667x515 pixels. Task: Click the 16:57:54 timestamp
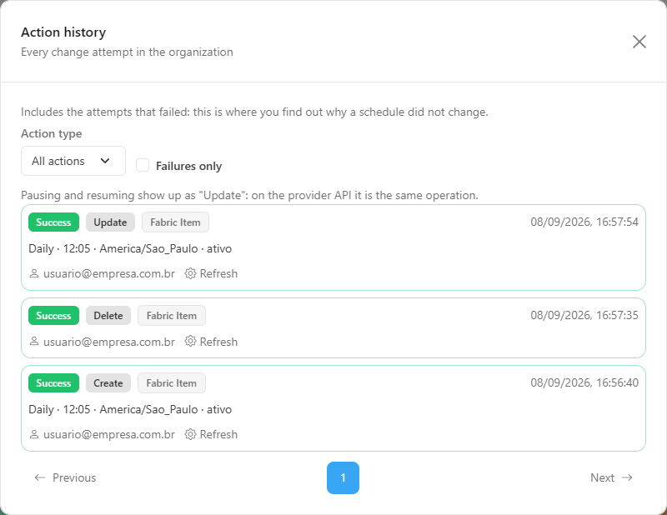click(x=584, y=222)
